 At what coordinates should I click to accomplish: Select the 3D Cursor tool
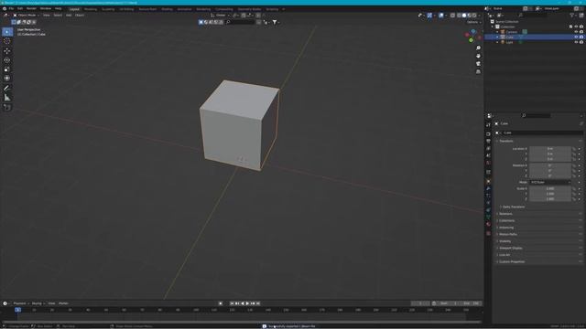click(x=7, y=41)
